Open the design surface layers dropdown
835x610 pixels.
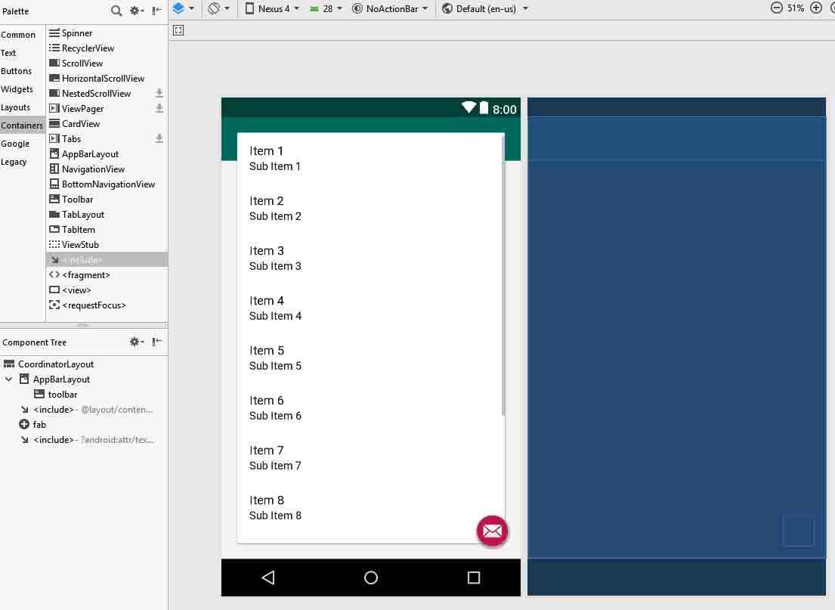[183, 9]
